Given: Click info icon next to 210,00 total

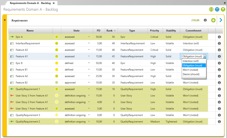Looking at the screenshot, I should [205, 20].
